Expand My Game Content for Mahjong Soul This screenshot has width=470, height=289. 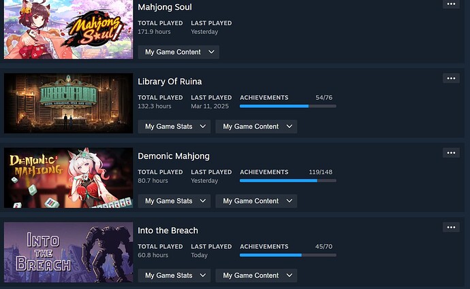pos(178,52)
